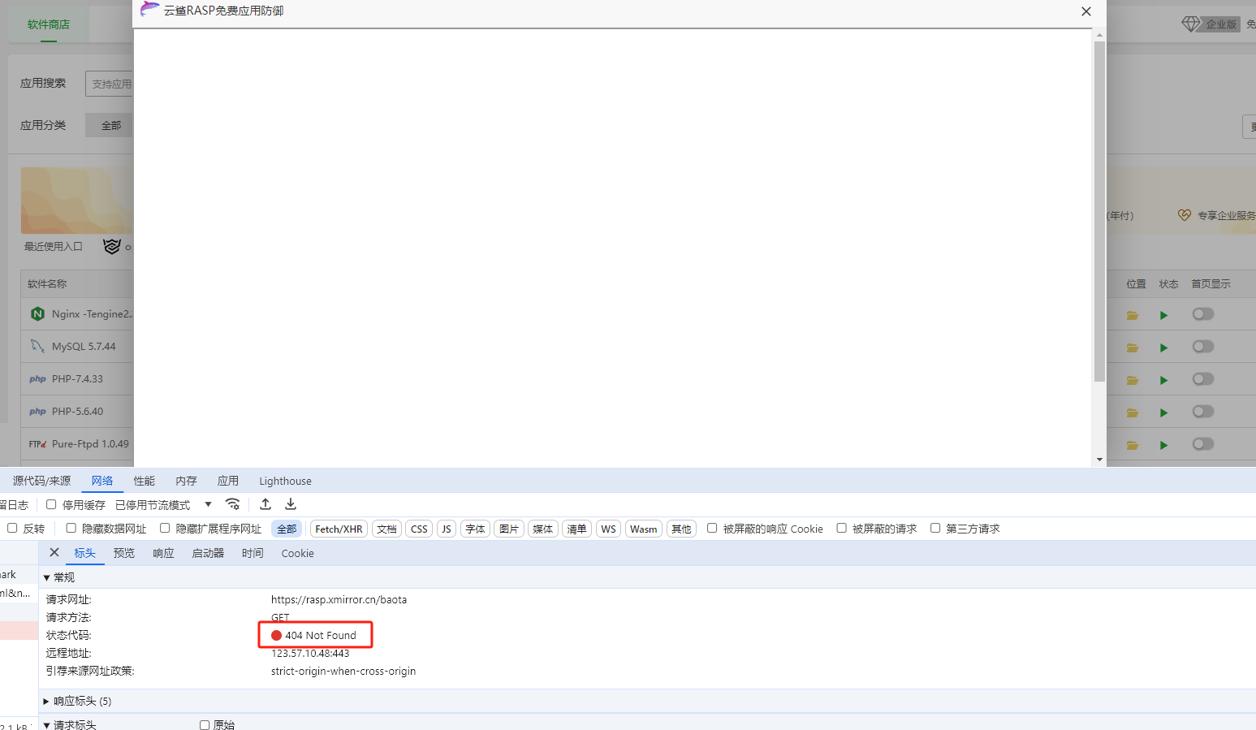Screen dimensions: 1256x730
Task: Check the 原始 checkbox in request headers
Action: pyautogui.click(x=205, y=725)
